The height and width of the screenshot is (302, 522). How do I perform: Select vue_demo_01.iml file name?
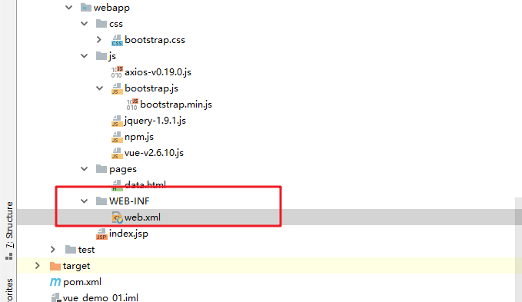point(101,297)
